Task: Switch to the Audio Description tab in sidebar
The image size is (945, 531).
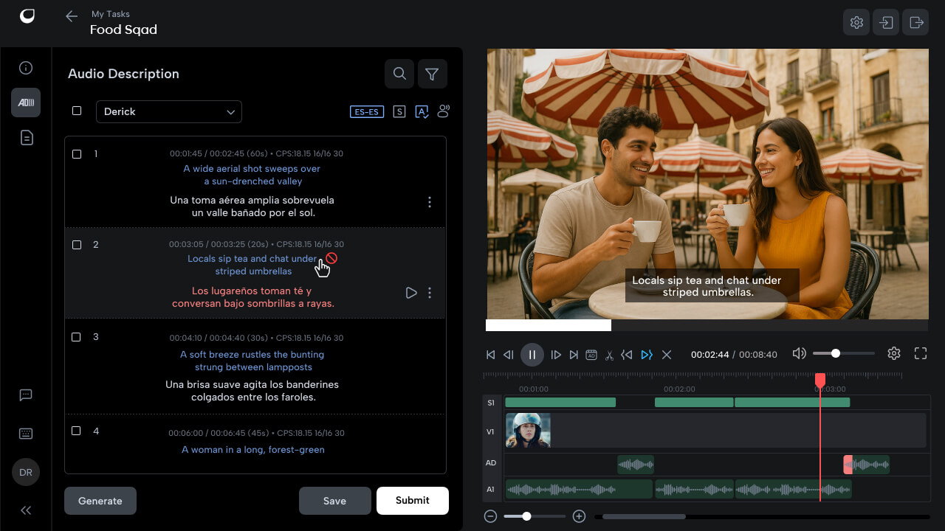Action: 26,103
